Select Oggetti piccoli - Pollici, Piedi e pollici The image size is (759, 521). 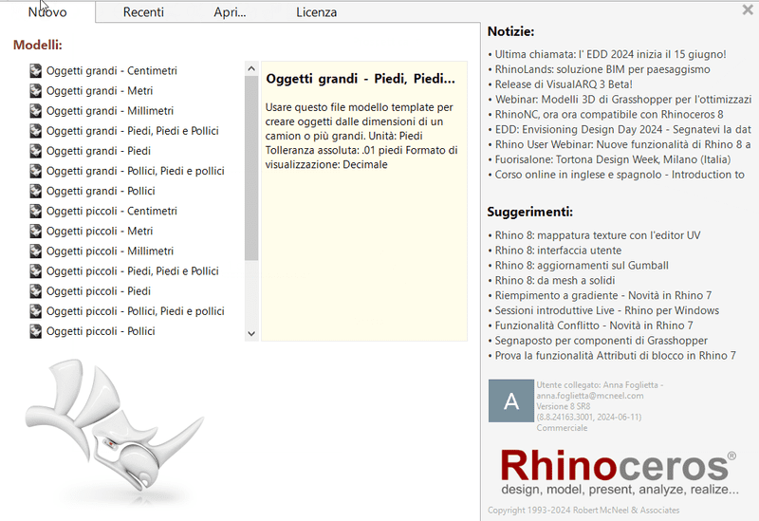136,311
